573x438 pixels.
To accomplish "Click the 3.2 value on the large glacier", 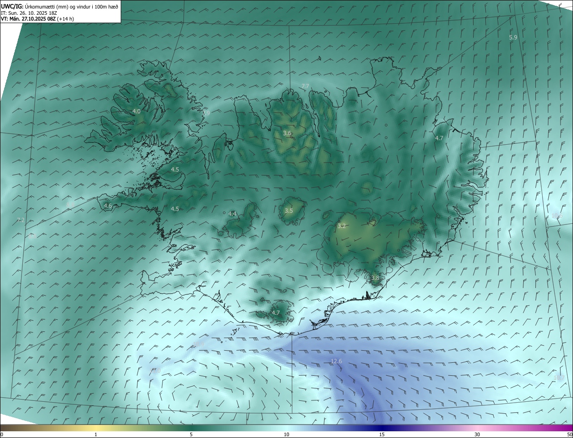I will pos(342,226).
